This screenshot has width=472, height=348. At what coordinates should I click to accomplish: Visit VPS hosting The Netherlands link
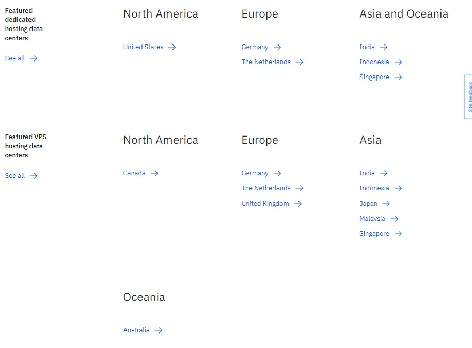[266, 188]
